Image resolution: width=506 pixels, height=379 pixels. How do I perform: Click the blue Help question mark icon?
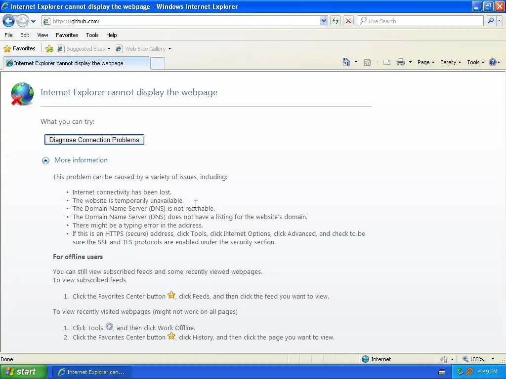pyautogui.click(x=493, y=62)
